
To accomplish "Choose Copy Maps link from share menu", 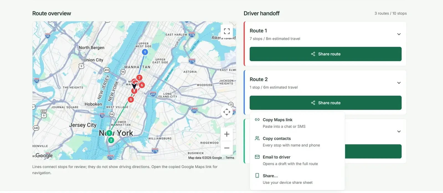I will click(297, 123).
